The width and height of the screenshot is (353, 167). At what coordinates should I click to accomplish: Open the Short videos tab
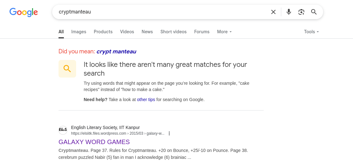pyautogui.click(x=174, y=32)
